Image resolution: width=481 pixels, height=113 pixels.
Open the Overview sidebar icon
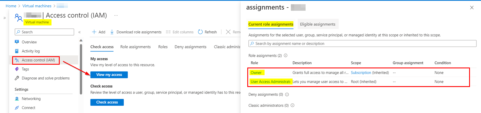point(17,42)
